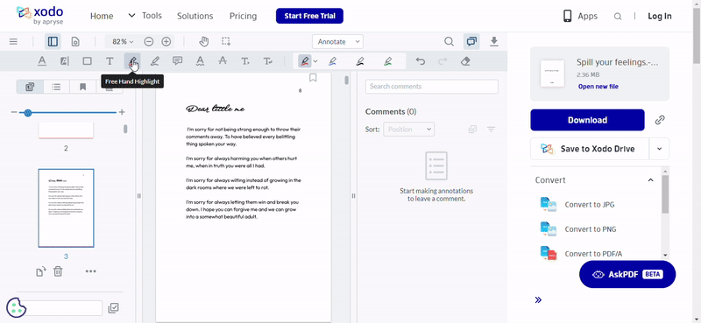Rotate page 3 with the rotate icon
The width and height of the screenshot is (701, 323).
40,271
